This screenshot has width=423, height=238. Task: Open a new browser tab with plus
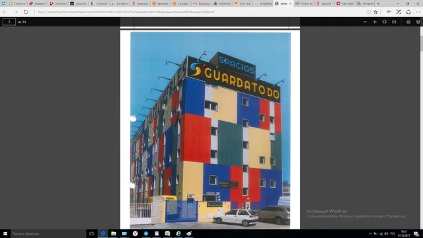[378, 3]
